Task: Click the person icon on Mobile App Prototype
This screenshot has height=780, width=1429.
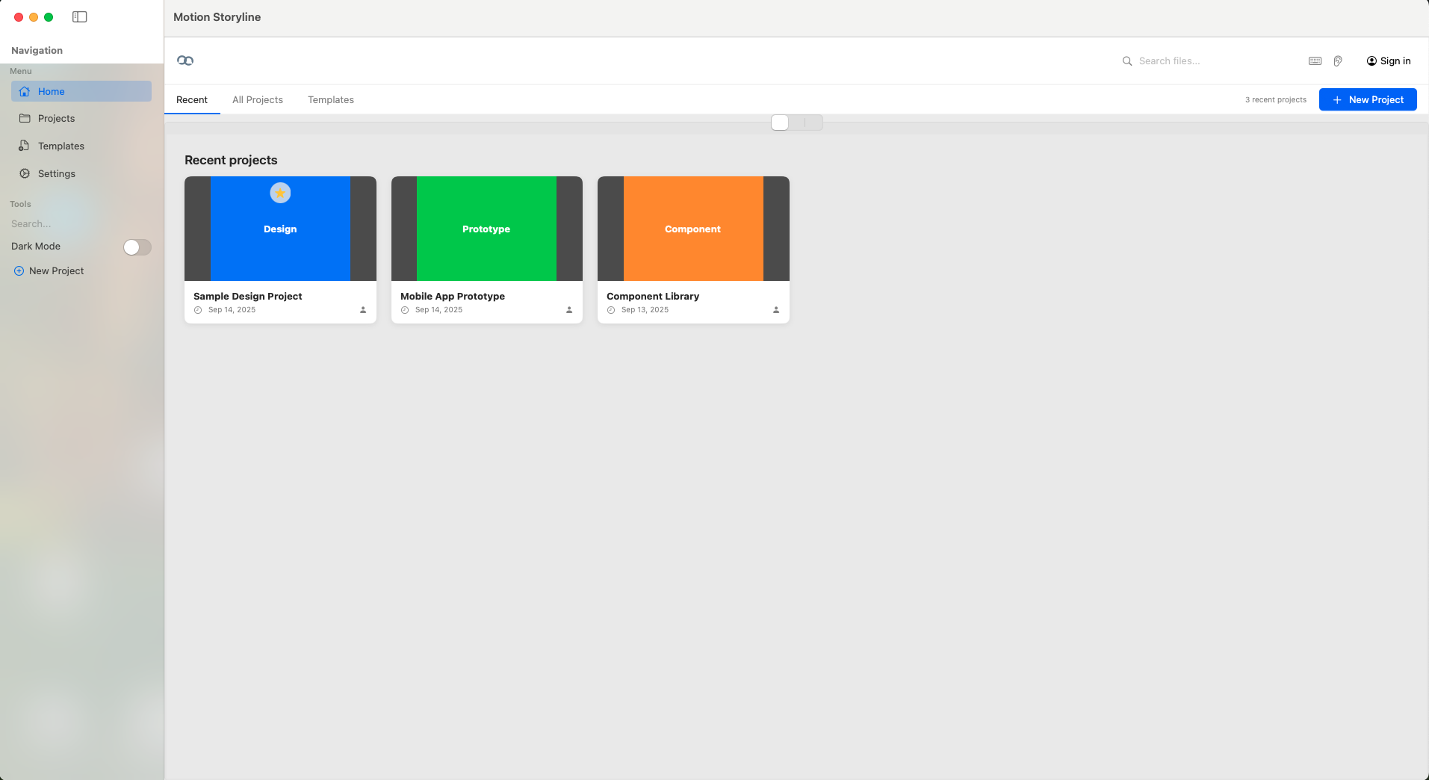Action: (569, 310)
